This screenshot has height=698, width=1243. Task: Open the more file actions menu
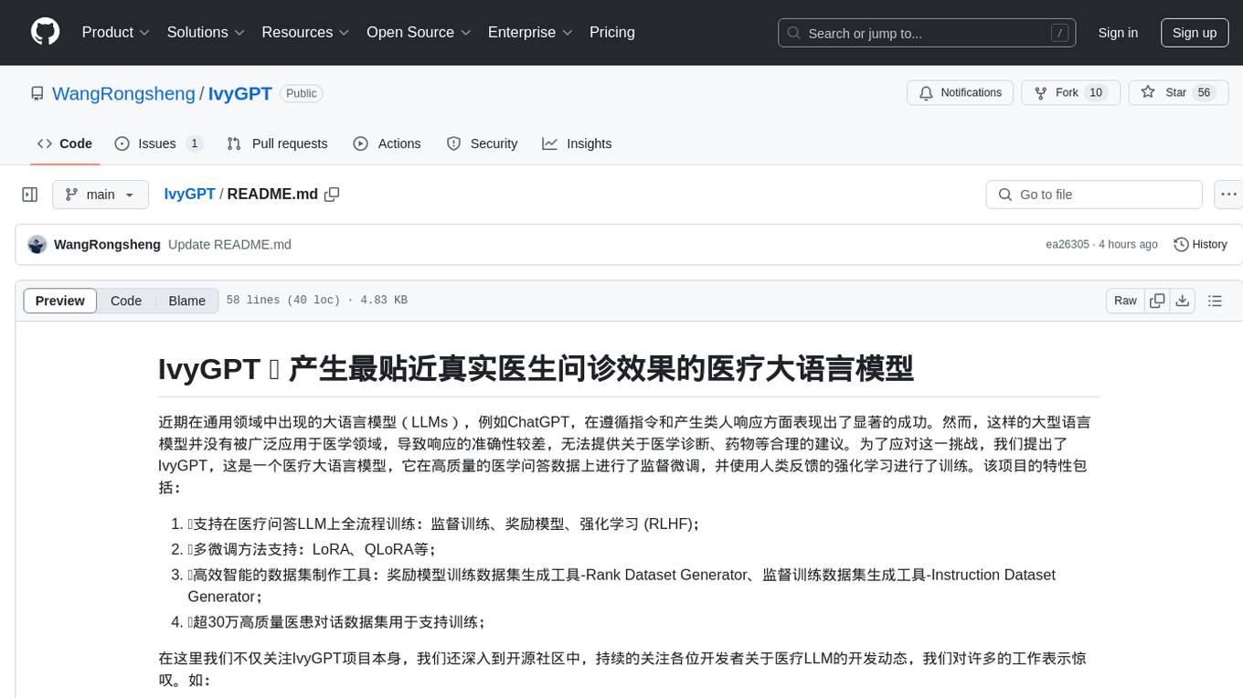(x=1228, y=195)
